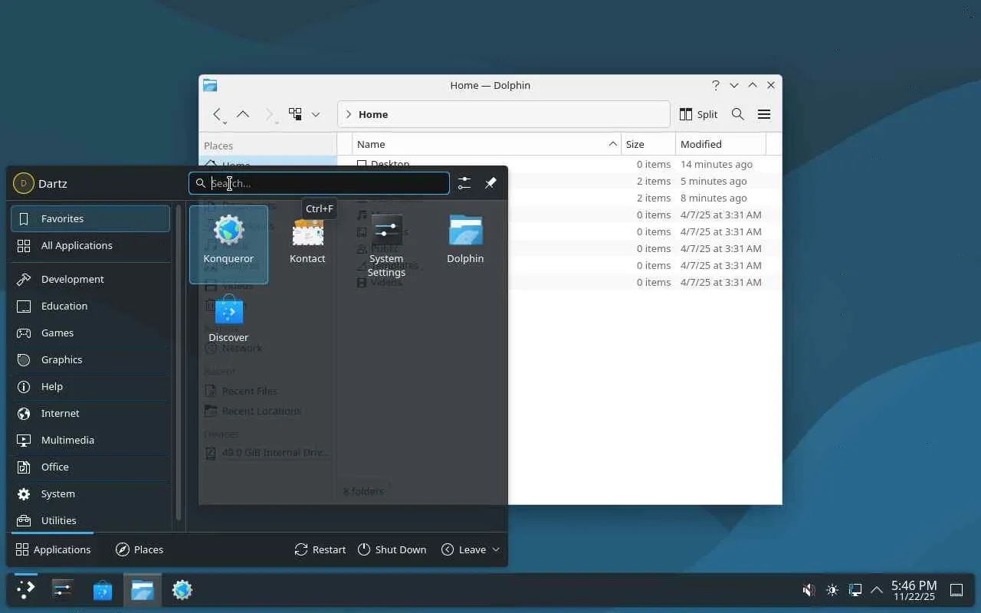
Task: Click the Restart button
Action: pyautogui.click(x=320, y=549)
